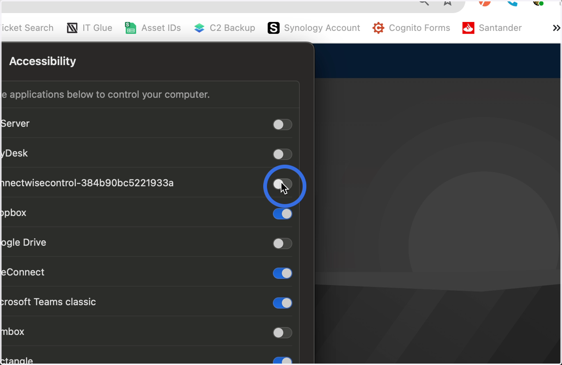Enable the connectwisecontrol-384b90bc5221933a toggle

pyautogui.click(x=282, y=184)
